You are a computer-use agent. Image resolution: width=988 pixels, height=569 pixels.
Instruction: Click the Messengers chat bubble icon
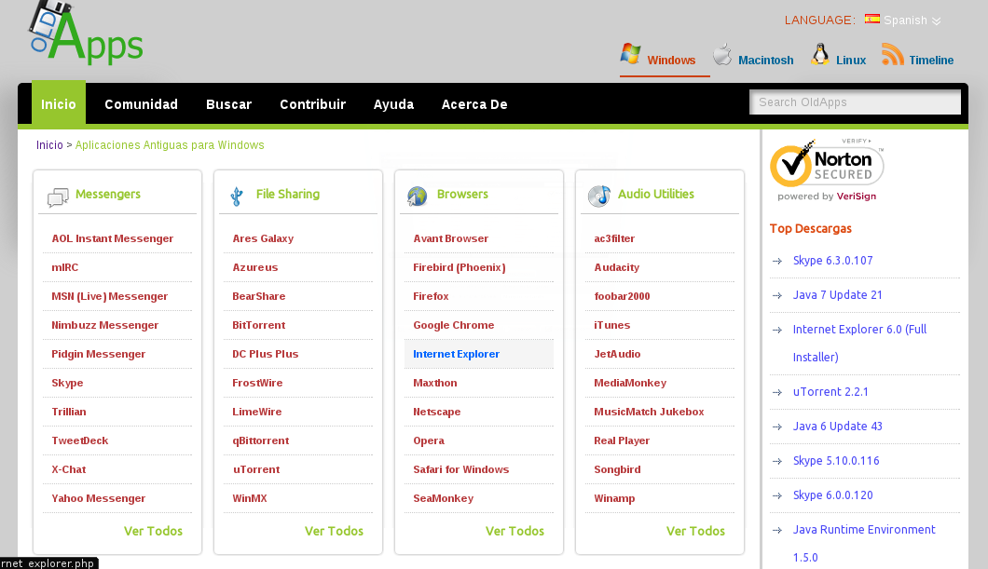coord(57,196)
